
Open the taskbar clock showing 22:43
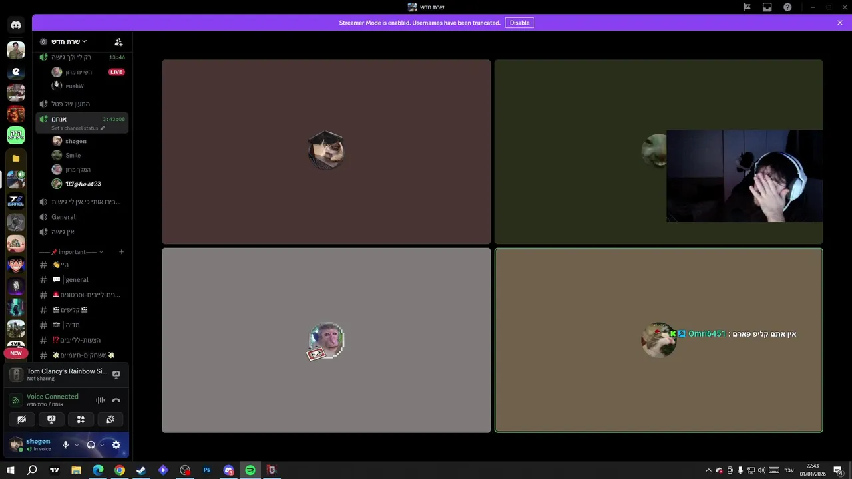(813, 470)
